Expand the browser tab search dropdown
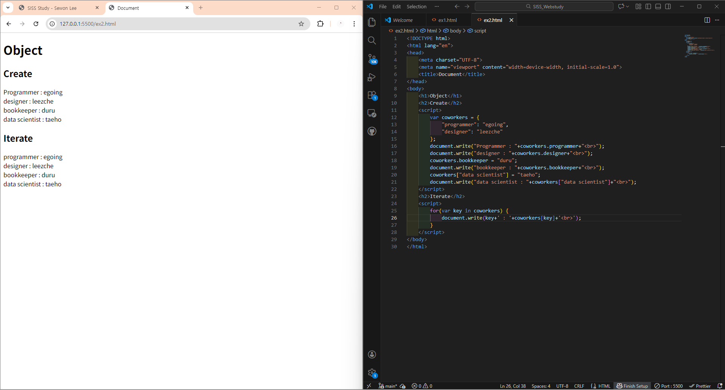 (x=8, y=8)
